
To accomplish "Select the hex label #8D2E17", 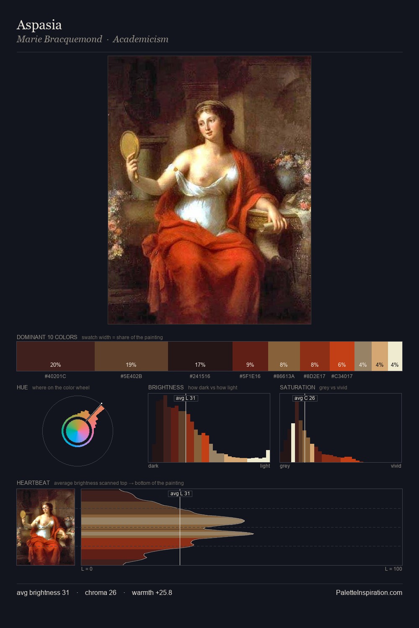I will pos(315,376).
